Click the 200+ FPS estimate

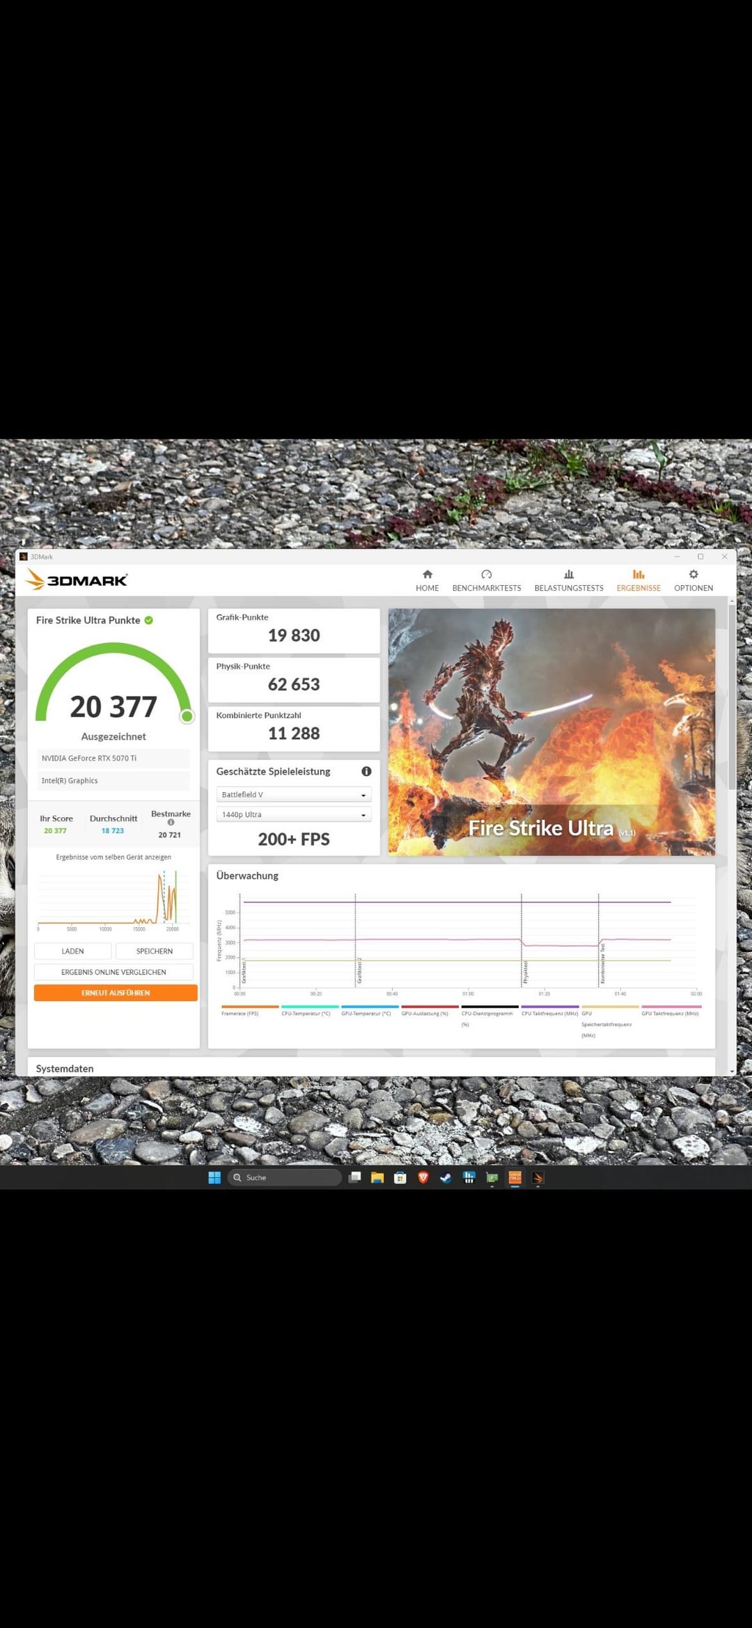[294, 839]
